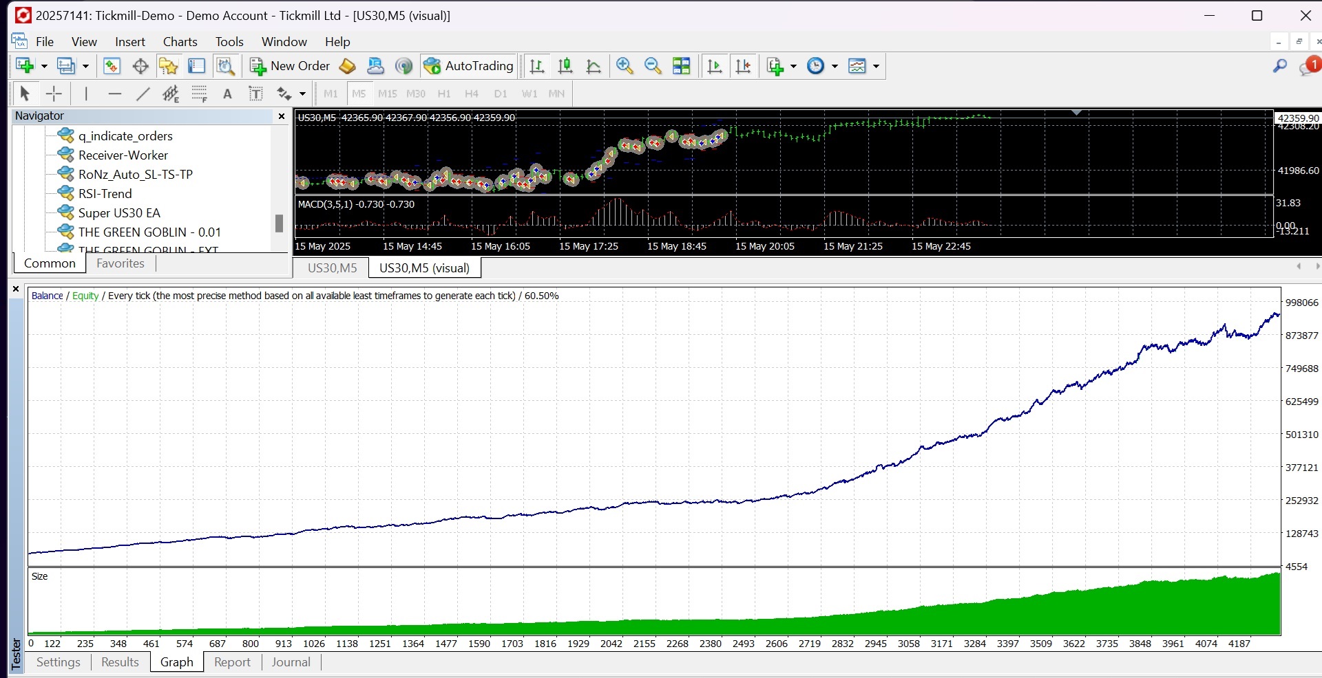This screenshot has height=678, width=1322.
Task: Select Super US30 EA in Navigator
Action: pos(119,213)
